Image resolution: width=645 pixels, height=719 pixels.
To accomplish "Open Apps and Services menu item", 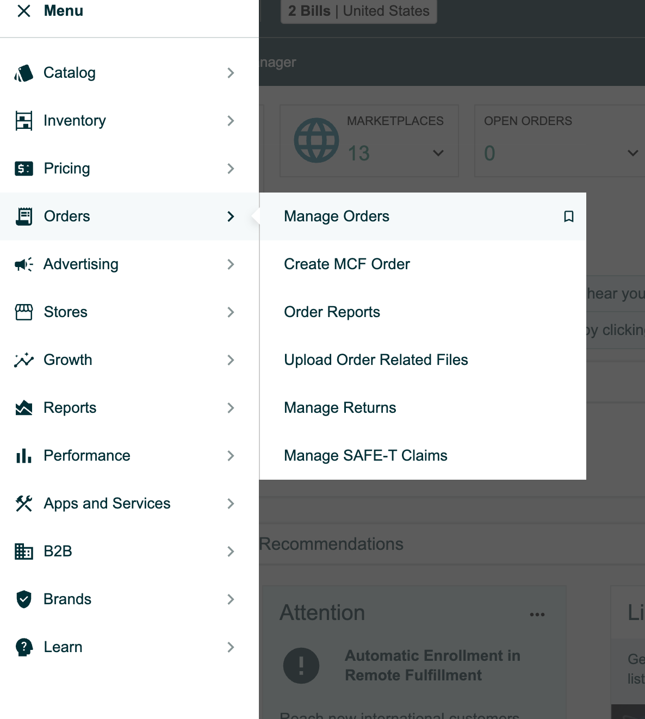I will click(x=107, y=504).
